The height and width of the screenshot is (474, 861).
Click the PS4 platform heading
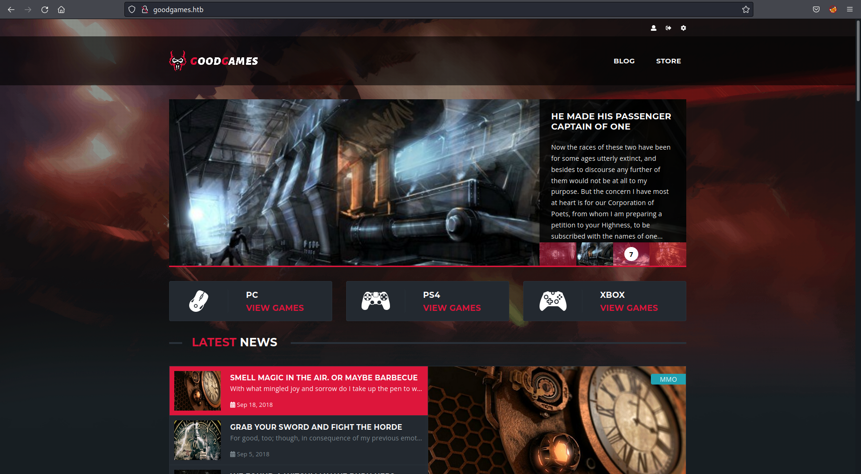(431, 295)
